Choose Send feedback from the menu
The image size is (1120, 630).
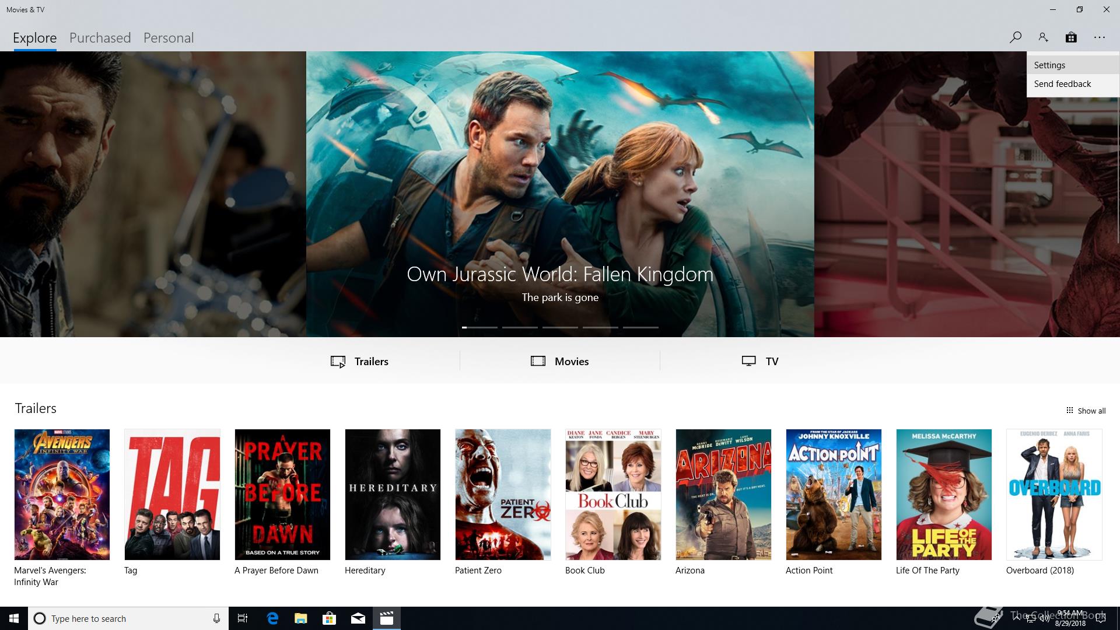click(x=1073, y=84)
